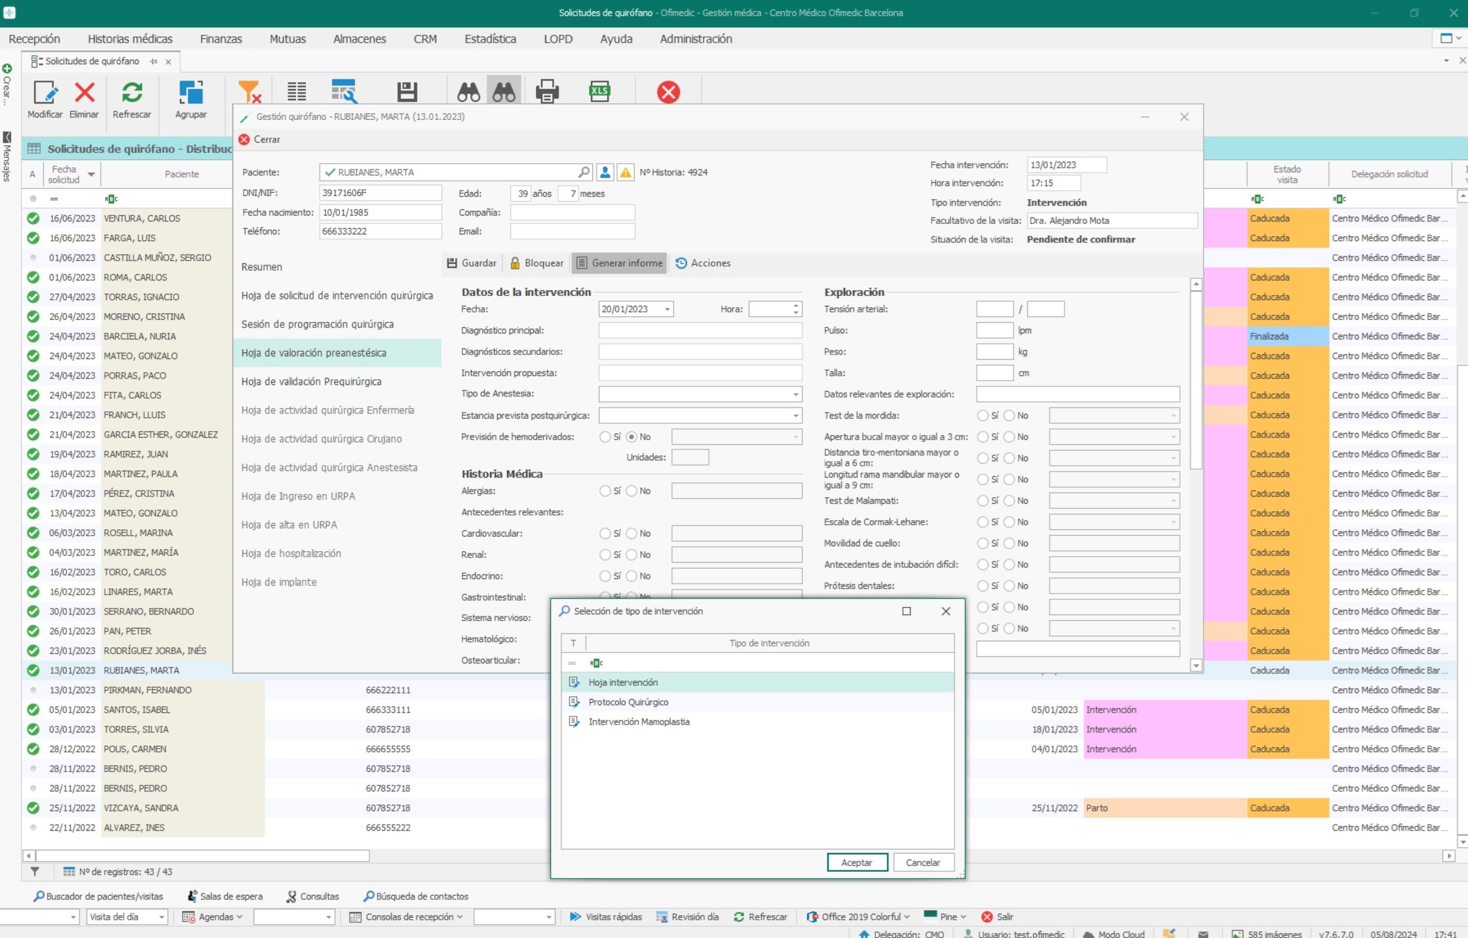Select Hoja de validación Prequirúrgica section
The image size is (1468, 938).
pos(311,382)
